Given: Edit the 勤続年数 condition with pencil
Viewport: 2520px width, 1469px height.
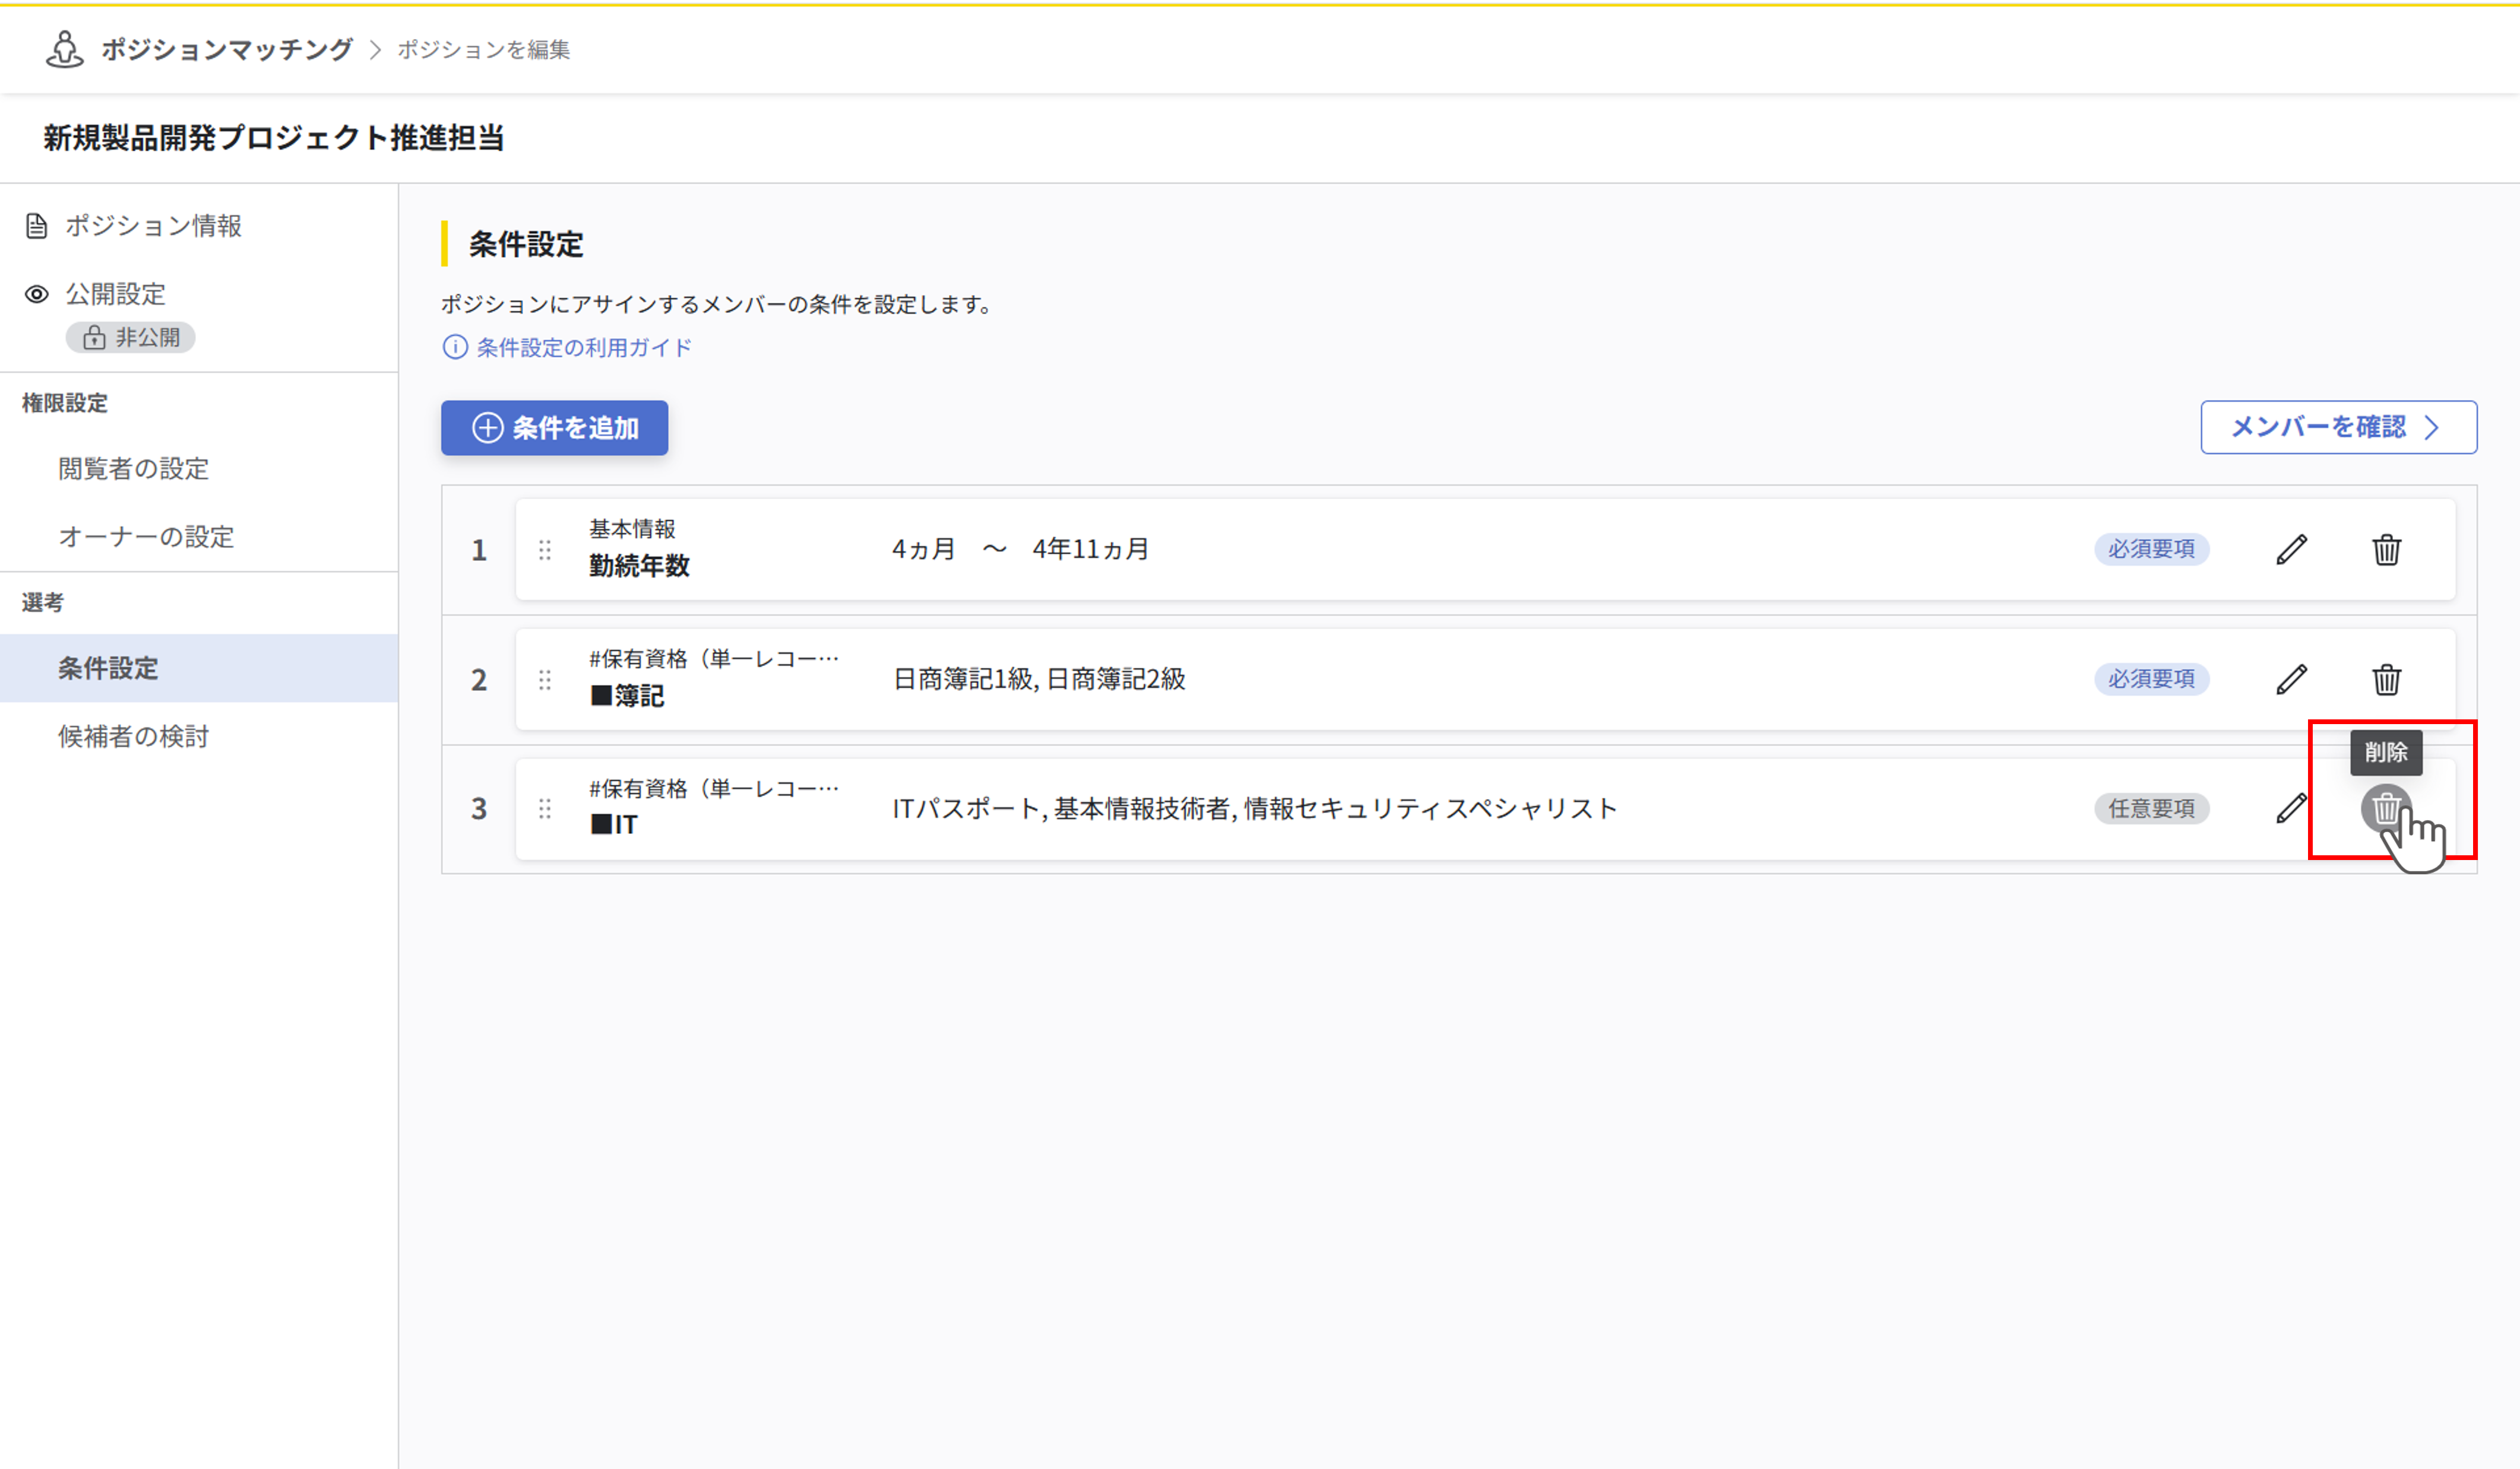Looking at the screenshot, I should point(2292,550).
